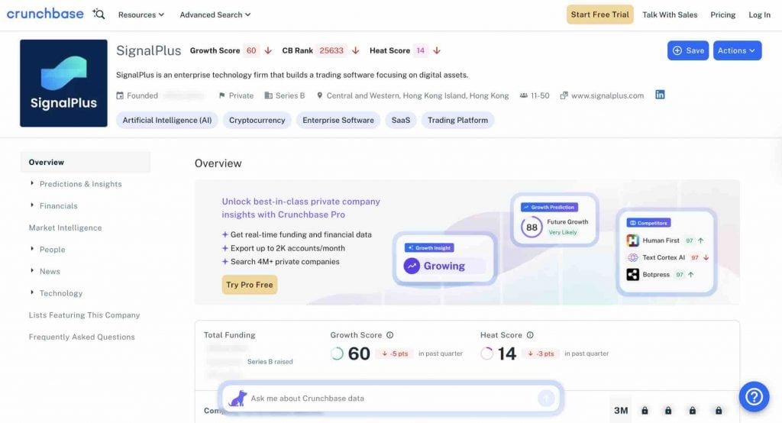Expand the Advanced Search dropdown

click(x=215, y=15)
